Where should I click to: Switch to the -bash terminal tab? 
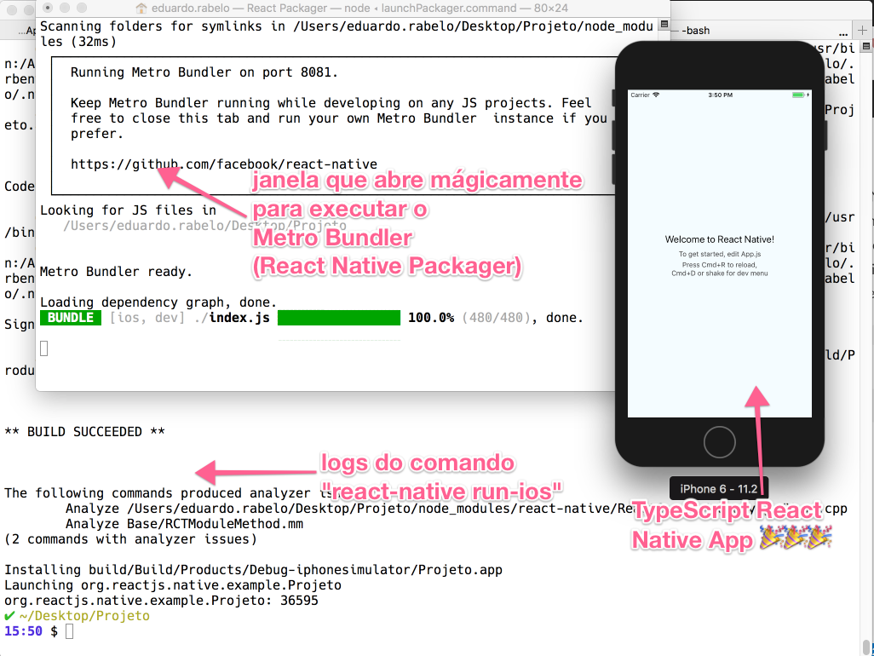pos(696,31)
